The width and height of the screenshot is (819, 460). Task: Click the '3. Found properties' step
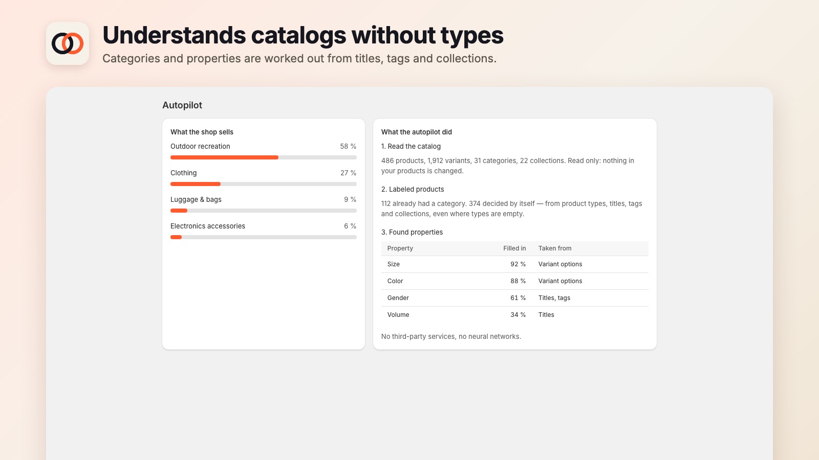point(412,232)
